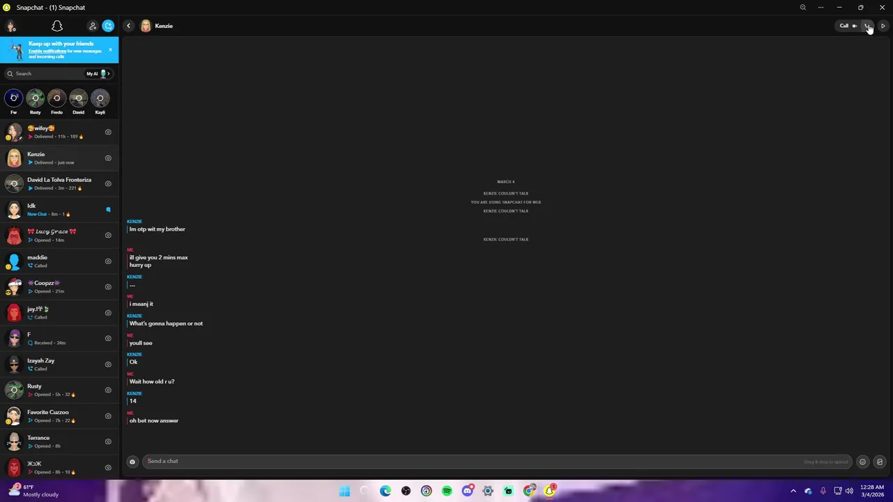Open Discord from the taskbar
The width and height of the screenshot is (893, 502).
coord(467,491)
